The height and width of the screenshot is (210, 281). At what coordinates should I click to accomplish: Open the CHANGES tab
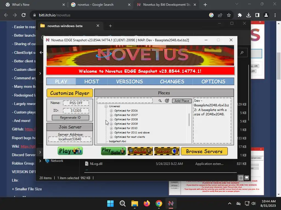172,81
